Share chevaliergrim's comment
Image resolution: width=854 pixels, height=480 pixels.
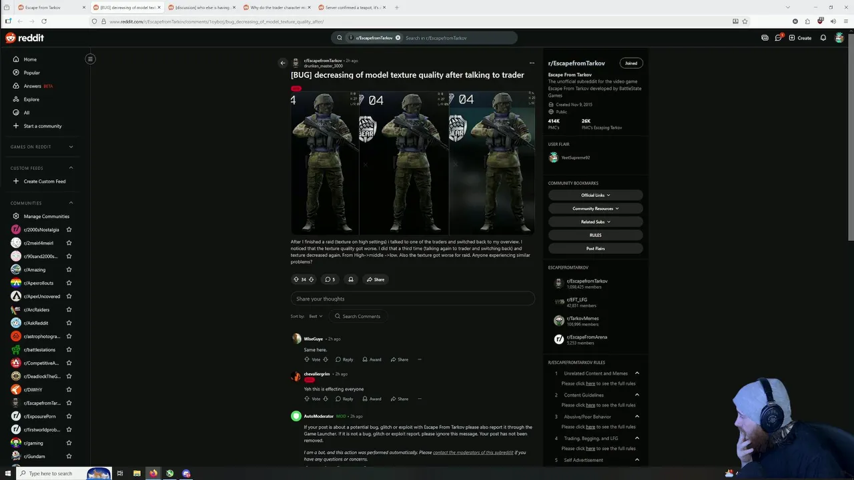399,399
